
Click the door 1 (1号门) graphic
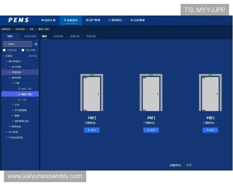coord(92,93)
